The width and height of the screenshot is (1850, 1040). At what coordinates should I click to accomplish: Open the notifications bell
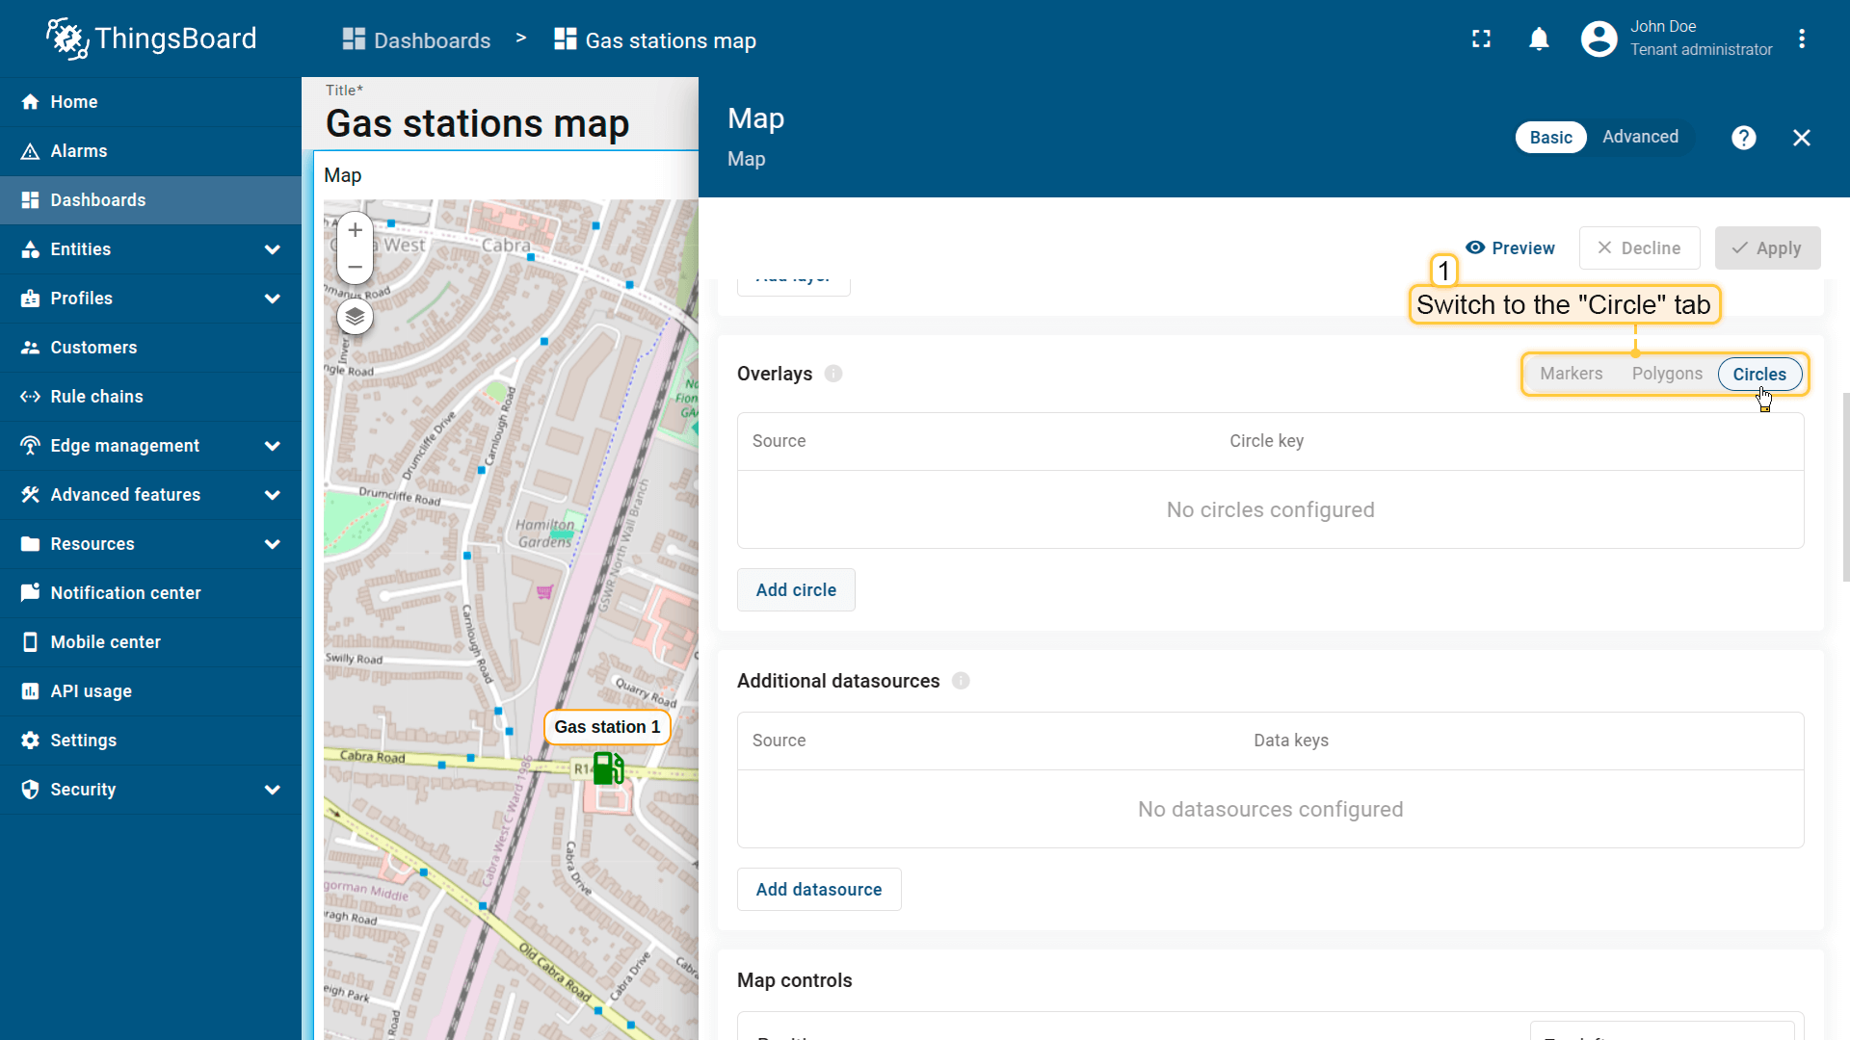click(1539, 39)
